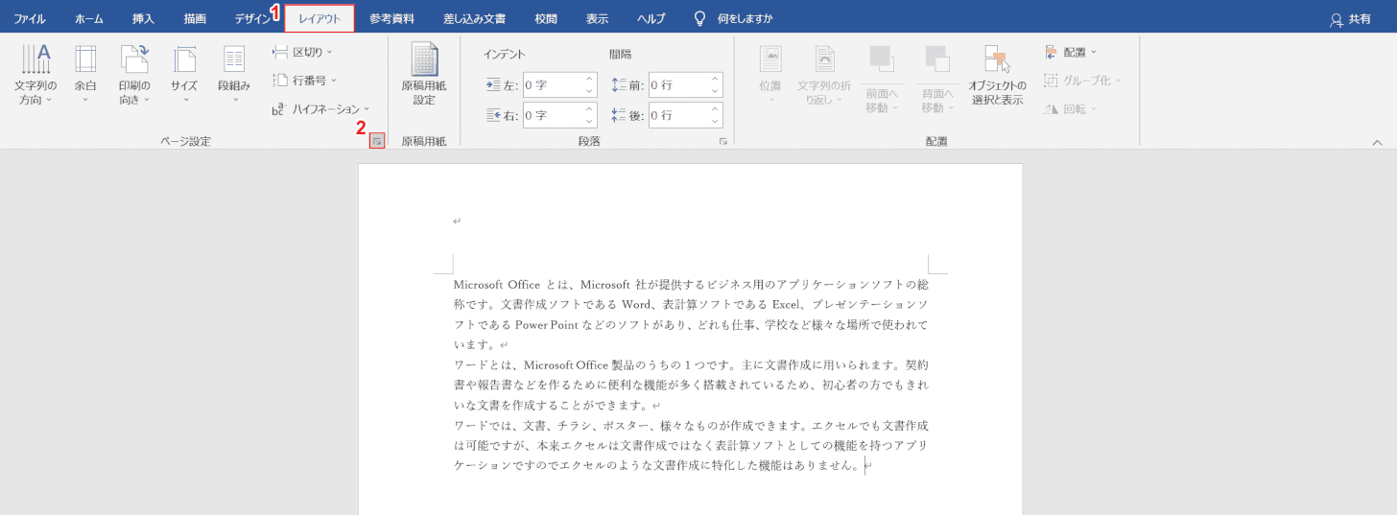1397x515 pixels.
Task: Decrease the spacing after with down arrow
Action: pos(715,121)
